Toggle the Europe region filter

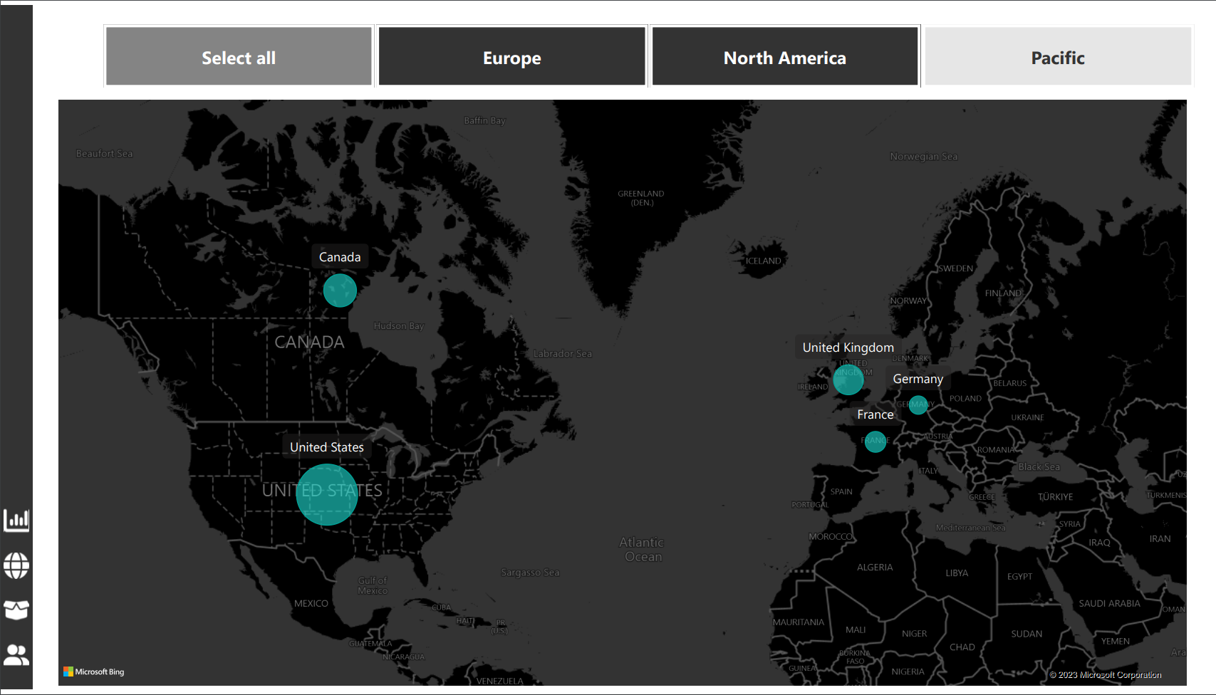(x=511, y=57)
